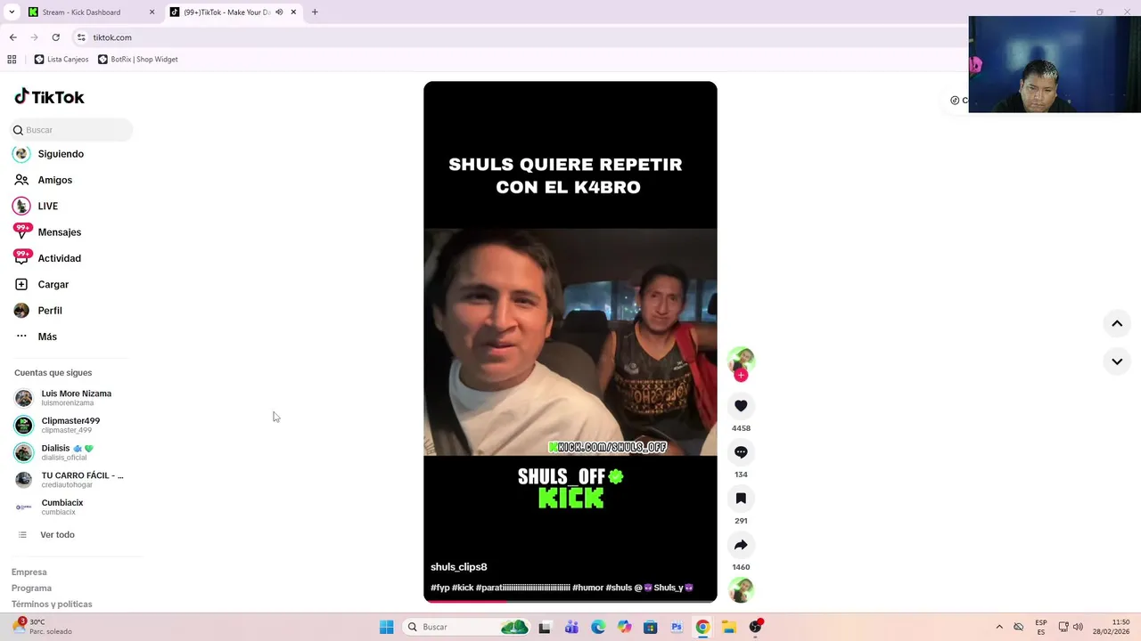Click Empresa footer link
Image resolution: width=1141 pixels, height=641 pixels.
pos(29,572)
